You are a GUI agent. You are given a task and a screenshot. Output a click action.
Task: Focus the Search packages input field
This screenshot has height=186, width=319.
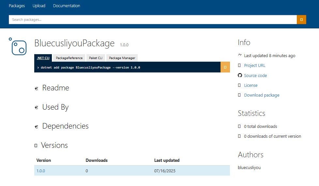coord(153,20)
